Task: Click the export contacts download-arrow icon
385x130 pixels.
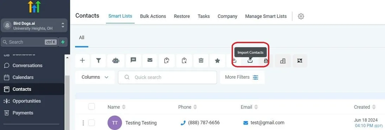Action: tap(234, 60)
